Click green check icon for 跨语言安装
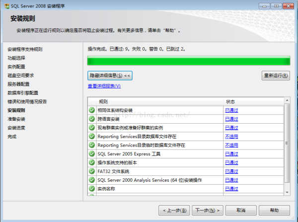298x222 pixels. (92, 119)
